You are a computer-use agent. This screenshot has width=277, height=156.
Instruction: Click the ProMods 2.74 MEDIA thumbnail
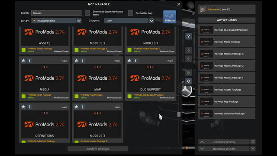coord(45,78)
